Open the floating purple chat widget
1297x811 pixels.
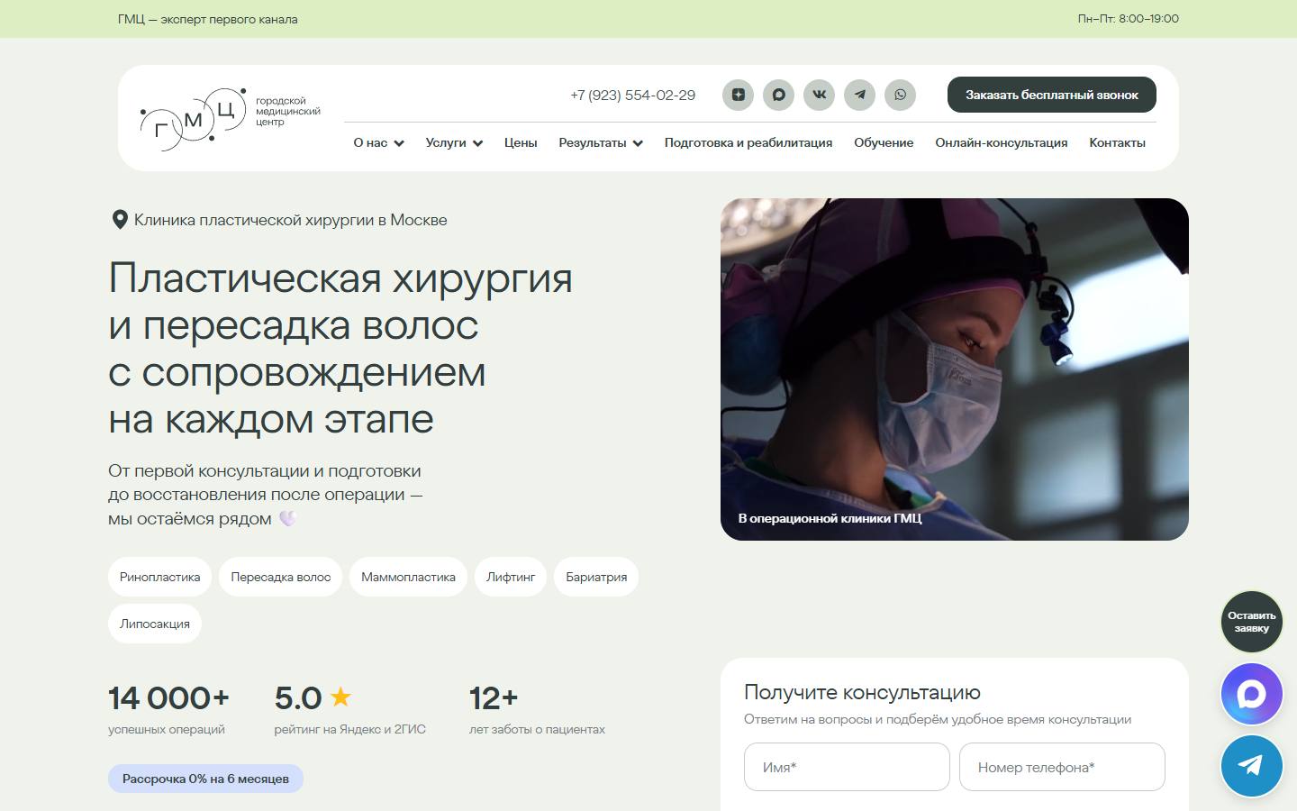1251,694
